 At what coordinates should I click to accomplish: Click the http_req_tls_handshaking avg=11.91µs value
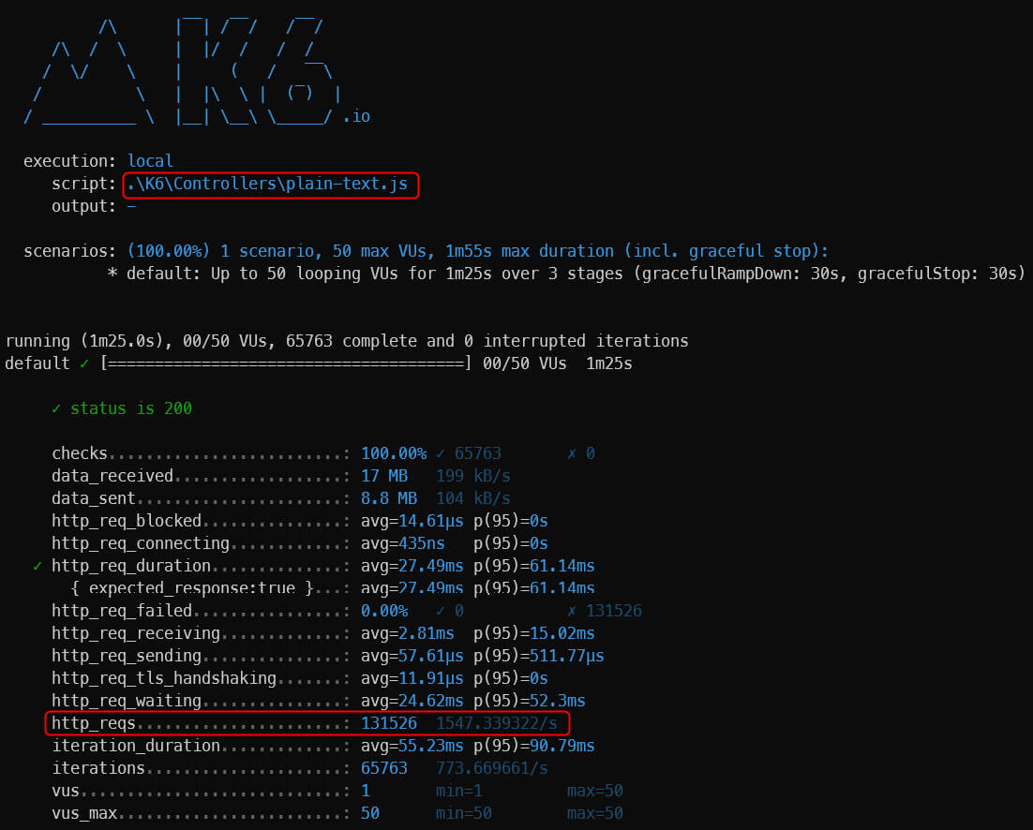tap(412, 678)
